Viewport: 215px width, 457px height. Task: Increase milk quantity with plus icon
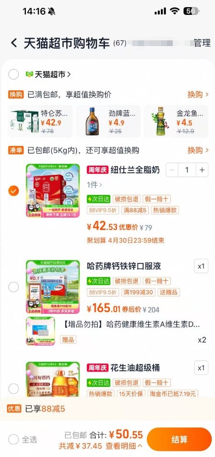(202, 170)
